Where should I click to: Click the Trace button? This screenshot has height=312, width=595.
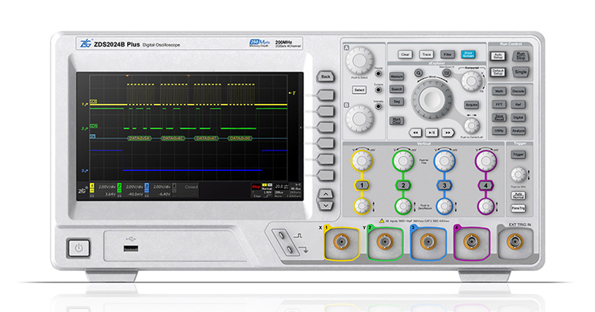[426, 54]
